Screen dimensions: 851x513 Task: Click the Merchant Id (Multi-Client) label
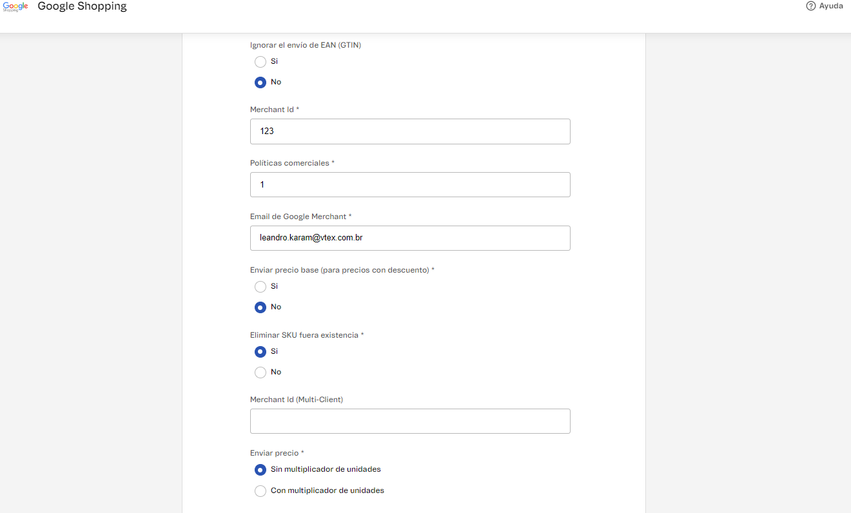coord(296,400)
